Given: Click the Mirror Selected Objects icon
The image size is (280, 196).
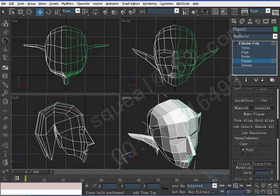Looking at the screenshot, I should tap(186, 12).
